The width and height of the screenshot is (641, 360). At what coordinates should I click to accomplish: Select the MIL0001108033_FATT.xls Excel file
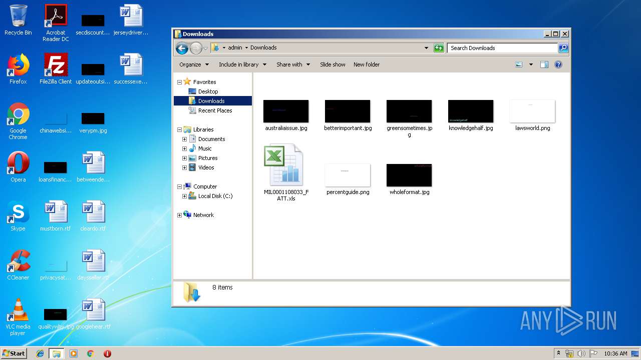point(286,172)
